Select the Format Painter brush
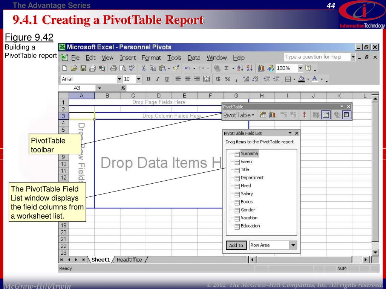386x289 pixels. pyautogui.click(x=176, y=68)
